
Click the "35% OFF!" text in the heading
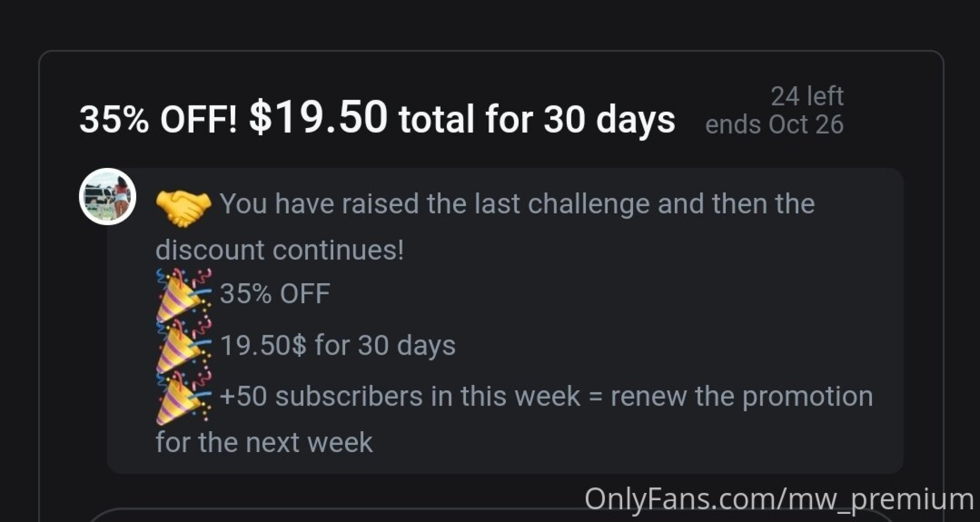158,119
